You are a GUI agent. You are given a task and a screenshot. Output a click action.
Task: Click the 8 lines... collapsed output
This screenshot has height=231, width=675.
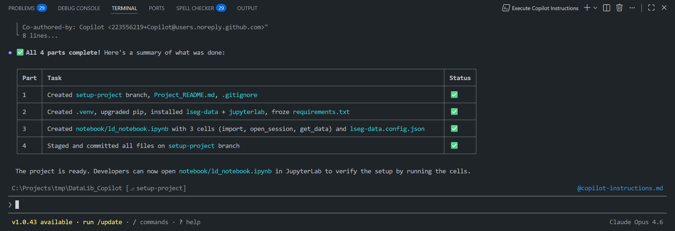coord(40,36)
